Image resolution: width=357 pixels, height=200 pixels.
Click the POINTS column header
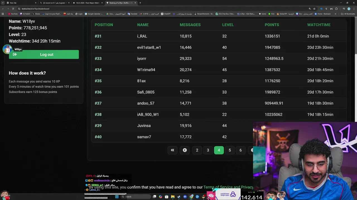tap(272, 25)
